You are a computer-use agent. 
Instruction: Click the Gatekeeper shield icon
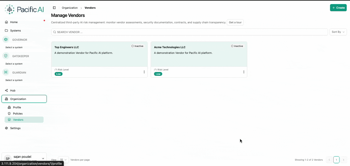coord(6,56)
